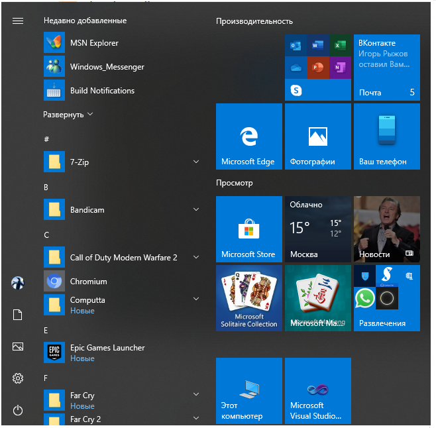Open the 7-Zip folder icon

point(54,162)
